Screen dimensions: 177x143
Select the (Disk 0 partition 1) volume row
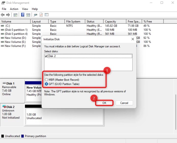tap(16, 30)
